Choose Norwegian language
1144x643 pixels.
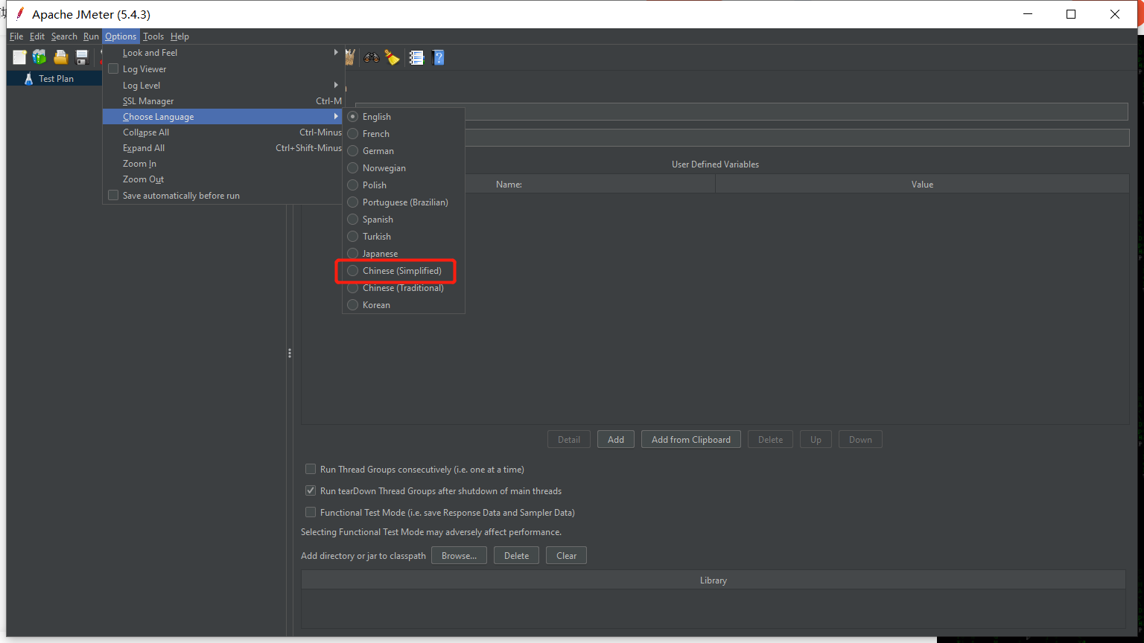(x=353, y=168)
